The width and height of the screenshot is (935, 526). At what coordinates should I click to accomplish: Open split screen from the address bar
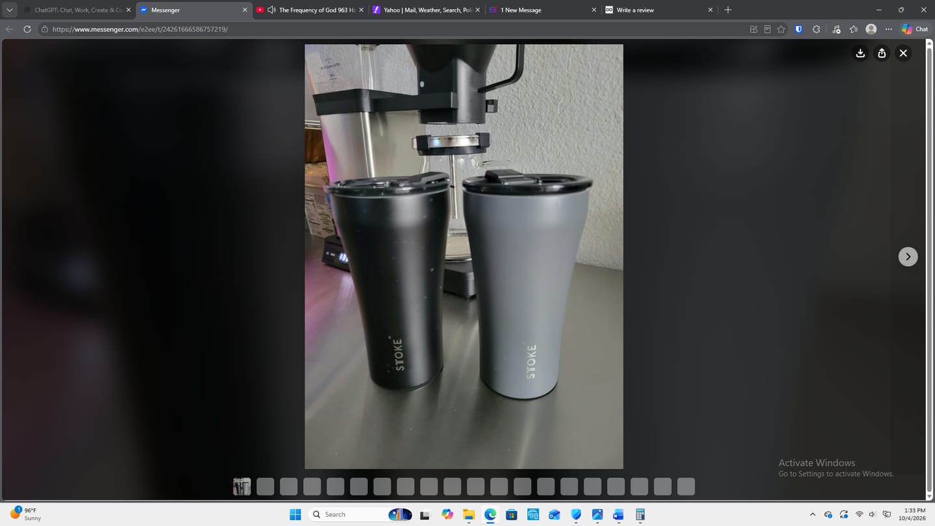(754, 29)
